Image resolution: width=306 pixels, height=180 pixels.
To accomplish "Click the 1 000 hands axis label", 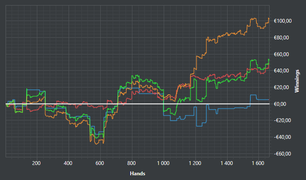I will [x=163, y=163].
